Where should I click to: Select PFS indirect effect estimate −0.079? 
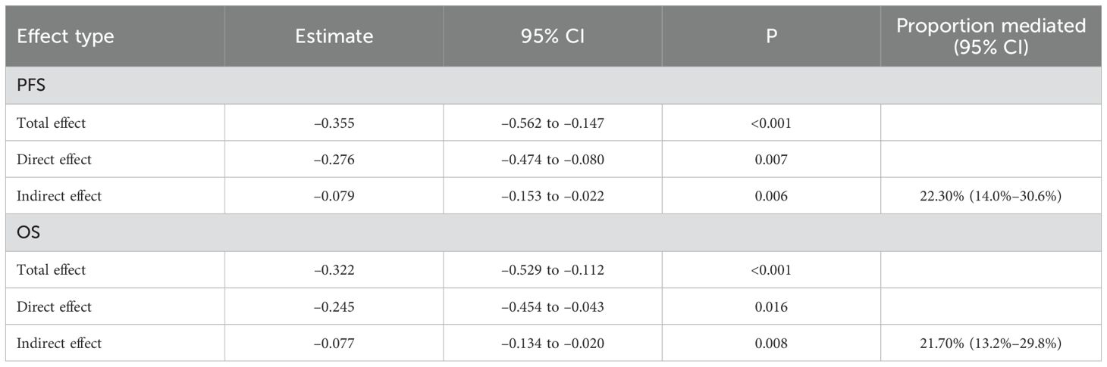(334, 196)
